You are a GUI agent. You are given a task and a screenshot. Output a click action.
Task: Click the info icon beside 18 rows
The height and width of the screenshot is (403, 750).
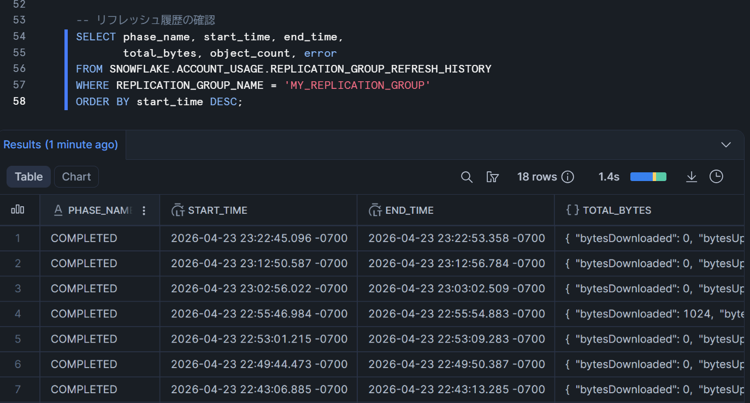[x=568, y=177]
